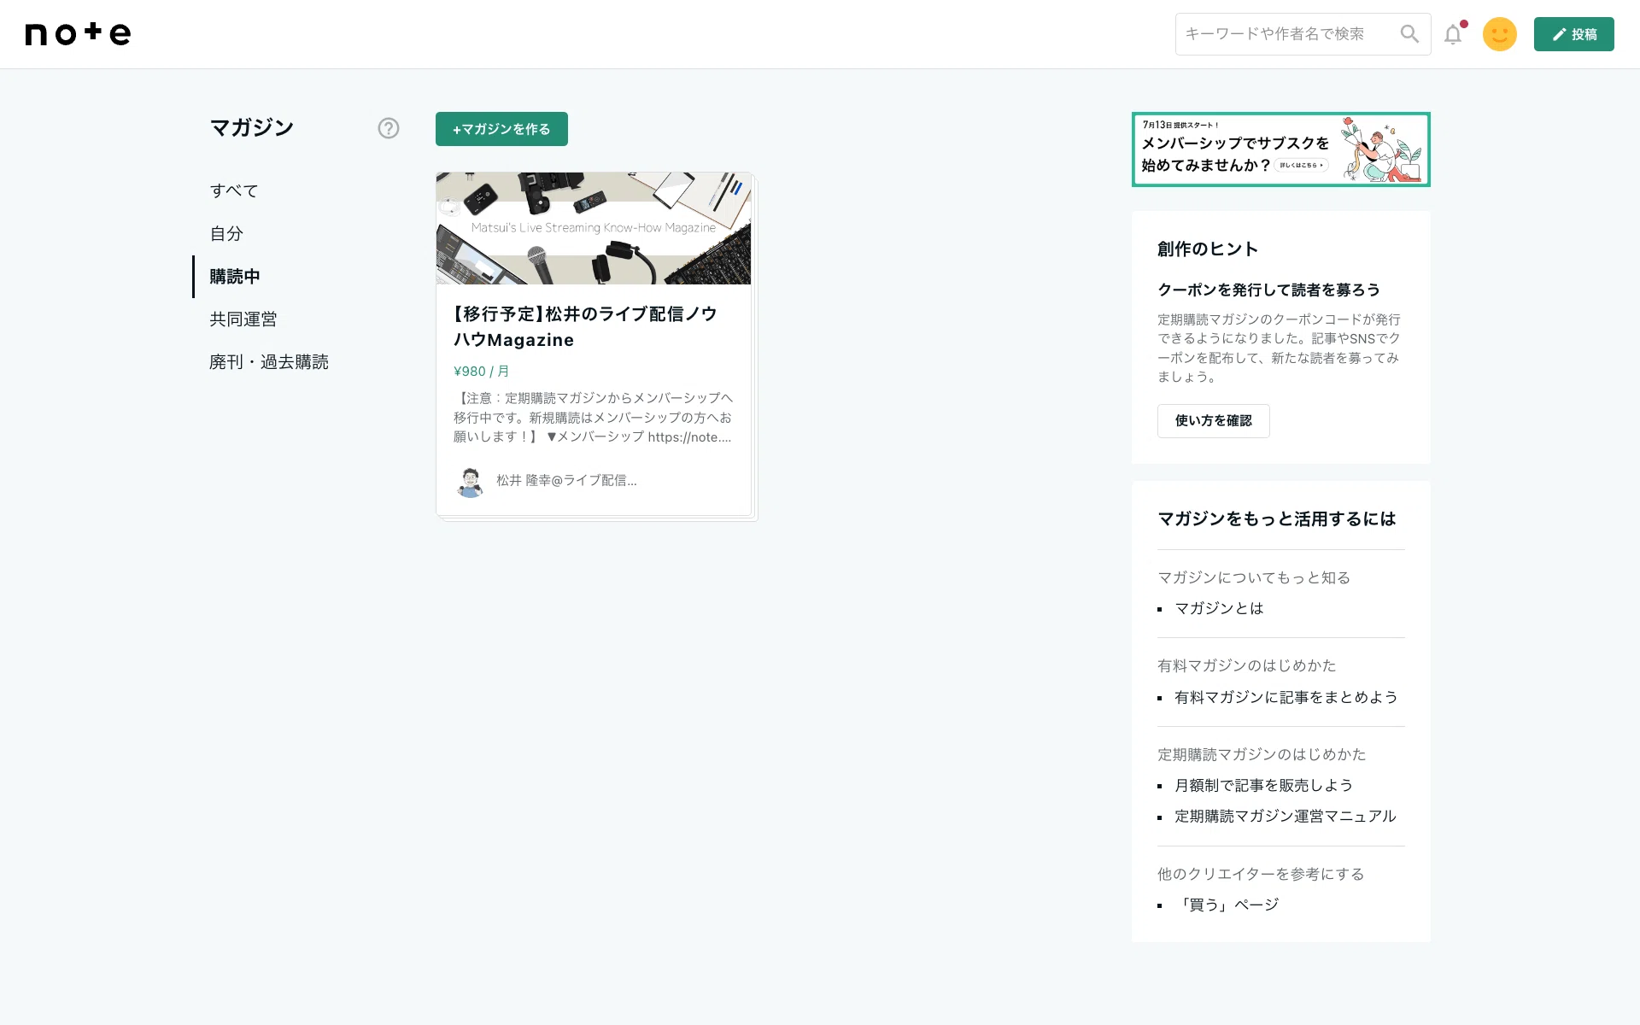Viewport: 1640px width, 1025px height.
Task: Click the 定期購読マガジンのはじめかた subheading
Action: click(x=1262, y=754)
